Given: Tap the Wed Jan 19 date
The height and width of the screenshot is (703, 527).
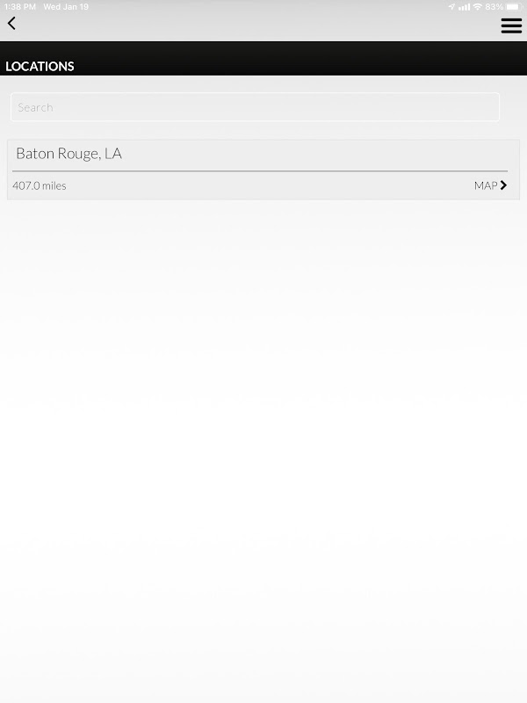Looking at the screenshot, I should 66,7.
